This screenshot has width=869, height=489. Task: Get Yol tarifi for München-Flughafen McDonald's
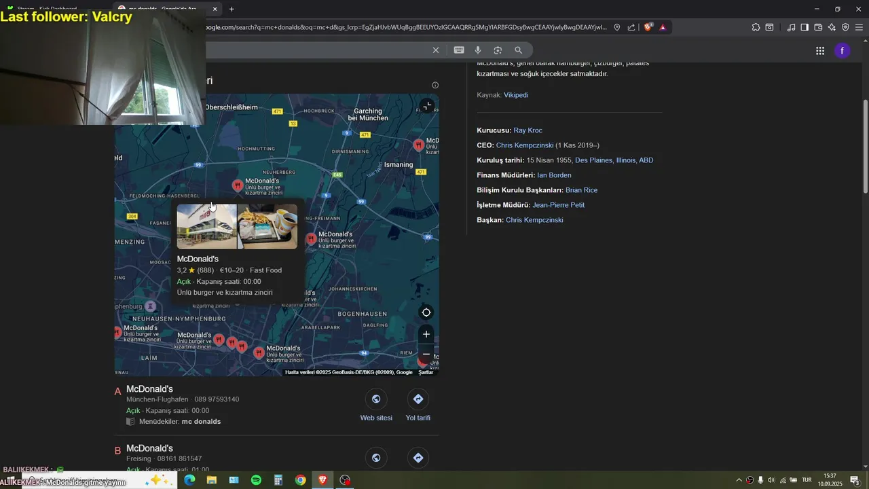(x=418, y=406)
